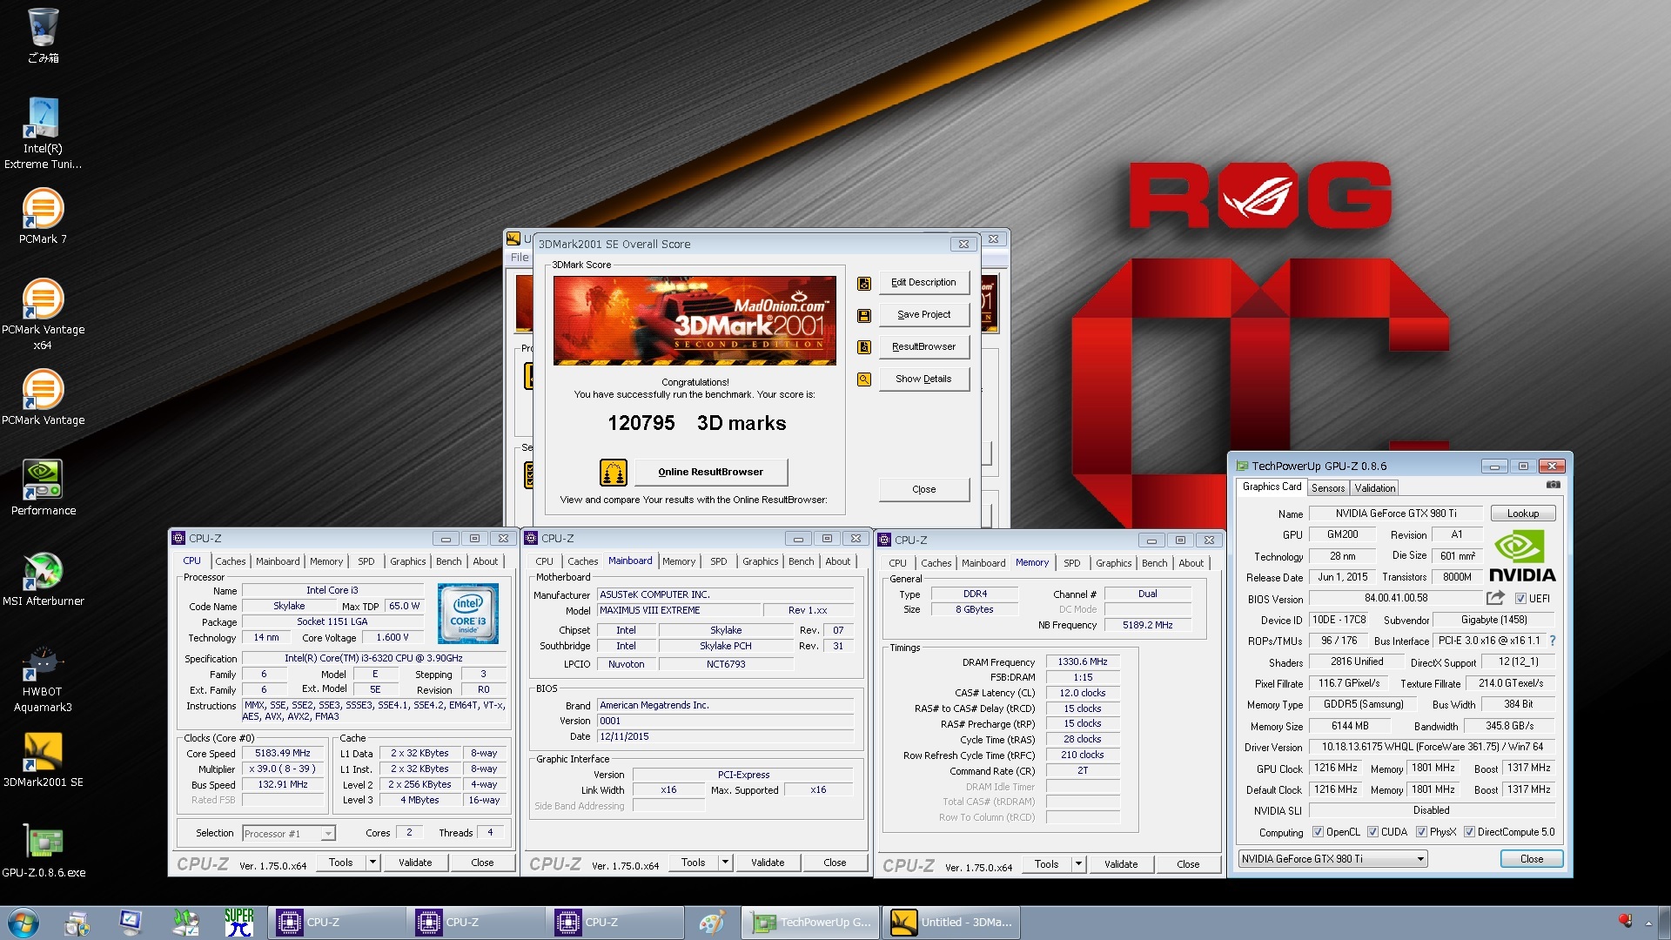1671x940 pixels.
Task: Launch 3DMark2001 SE desktop shortcut
Action: pos(43,759)
